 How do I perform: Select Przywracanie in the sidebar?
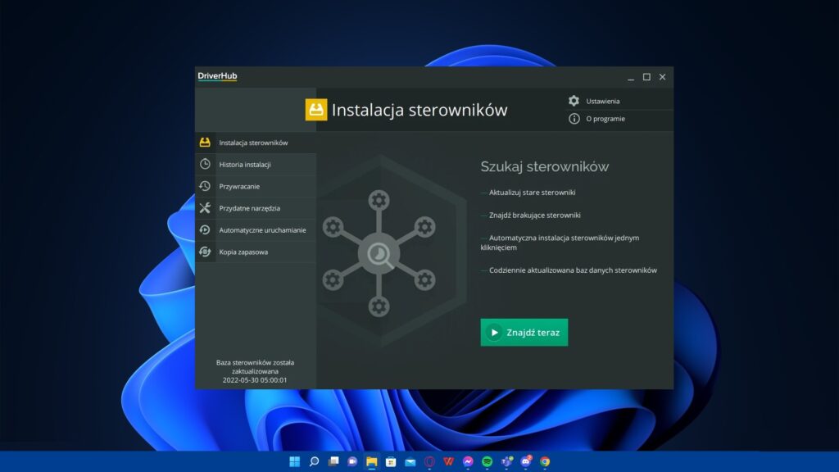pyautogui.click(x=256, y=186)
